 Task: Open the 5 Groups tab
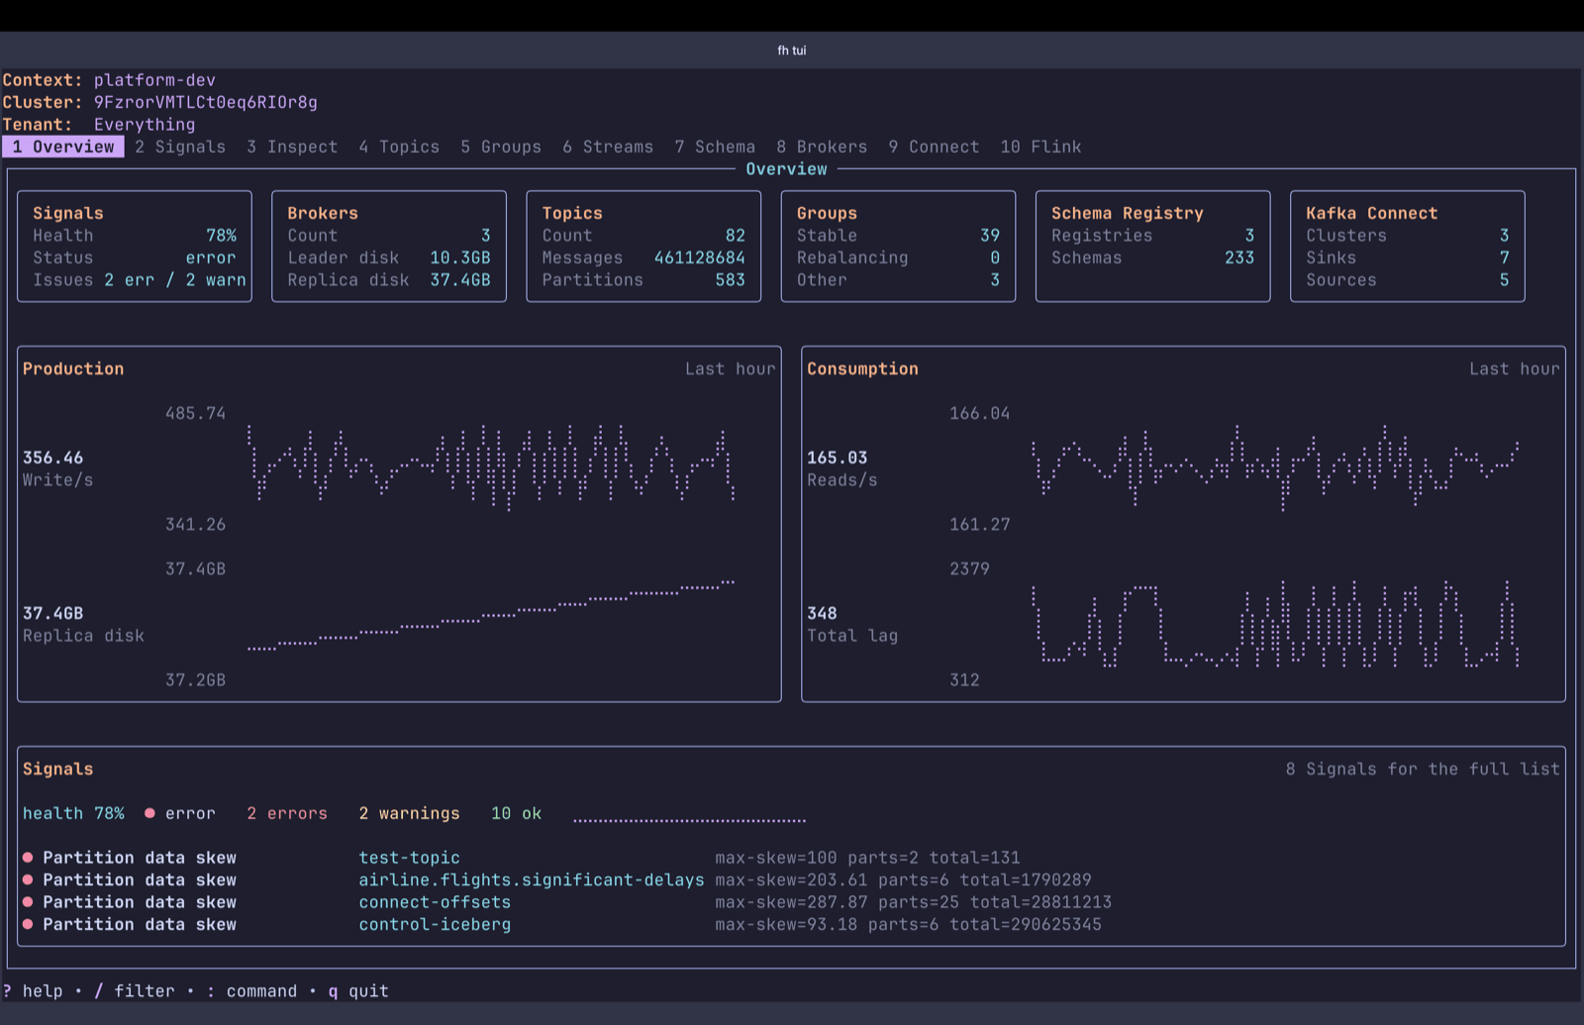pyautogui.click(x=501, y=147)
